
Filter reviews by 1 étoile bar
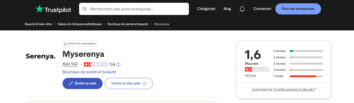(x=306, y=76)
